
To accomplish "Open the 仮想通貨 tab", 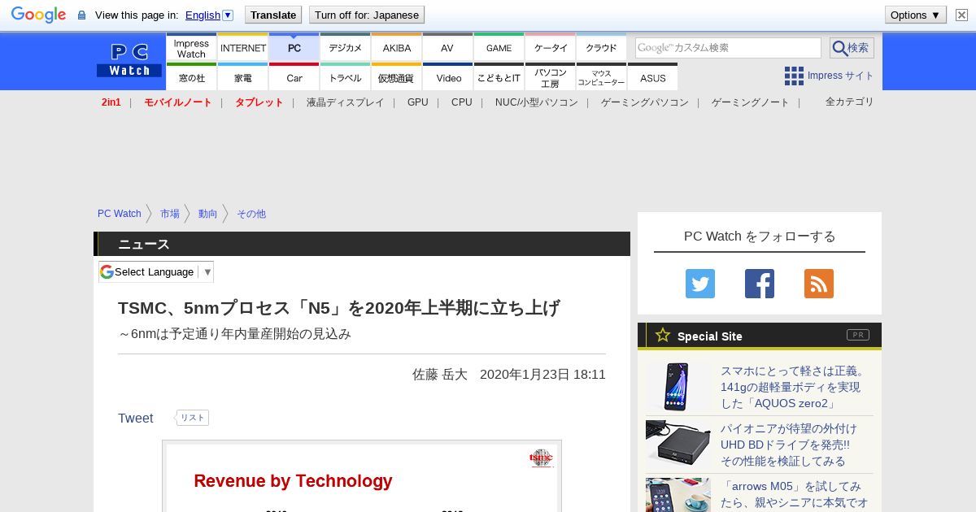I will (397, 76).
